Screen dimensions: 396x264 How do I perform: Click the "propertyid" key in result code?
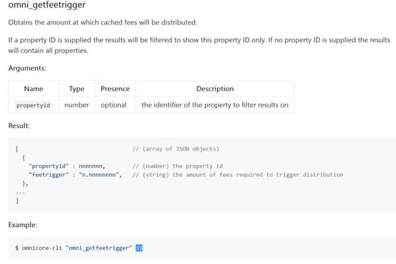tap(49, 166)
